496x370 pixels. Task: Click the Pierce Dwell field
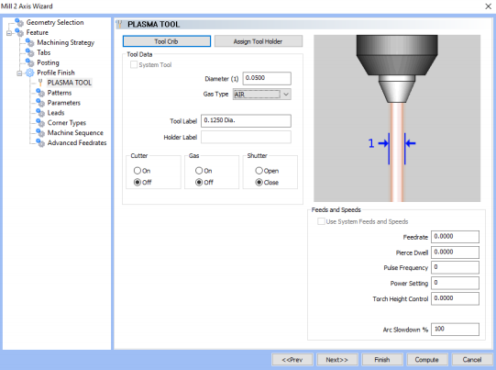pos(455,252)
